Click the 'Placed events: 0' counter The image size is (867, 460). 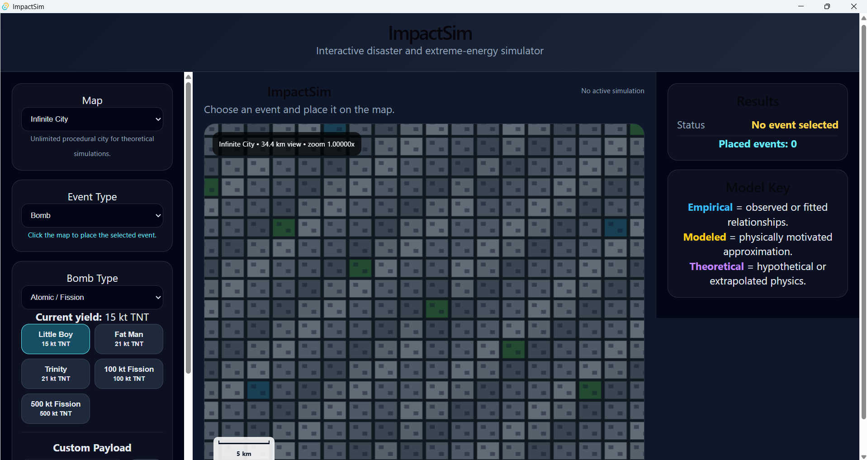pos(758,144)
